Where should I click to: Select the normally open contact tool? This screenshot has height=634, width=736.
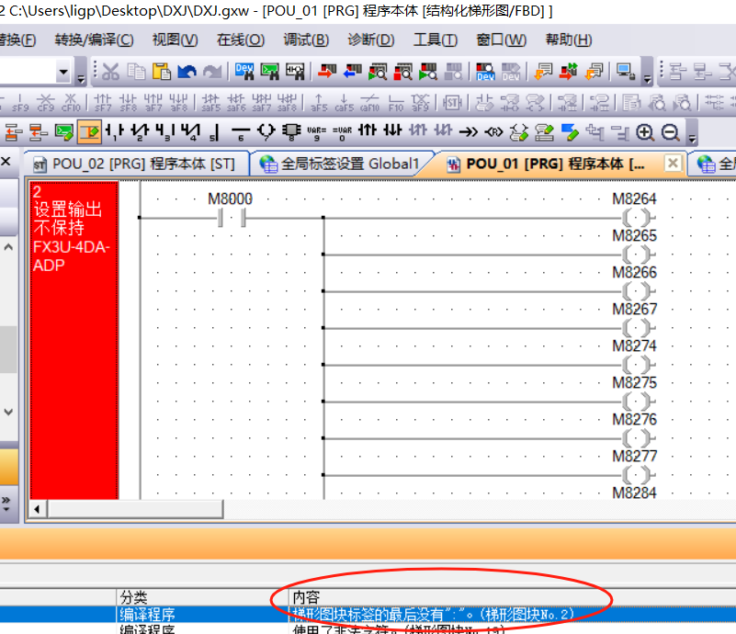coord(115,132)
